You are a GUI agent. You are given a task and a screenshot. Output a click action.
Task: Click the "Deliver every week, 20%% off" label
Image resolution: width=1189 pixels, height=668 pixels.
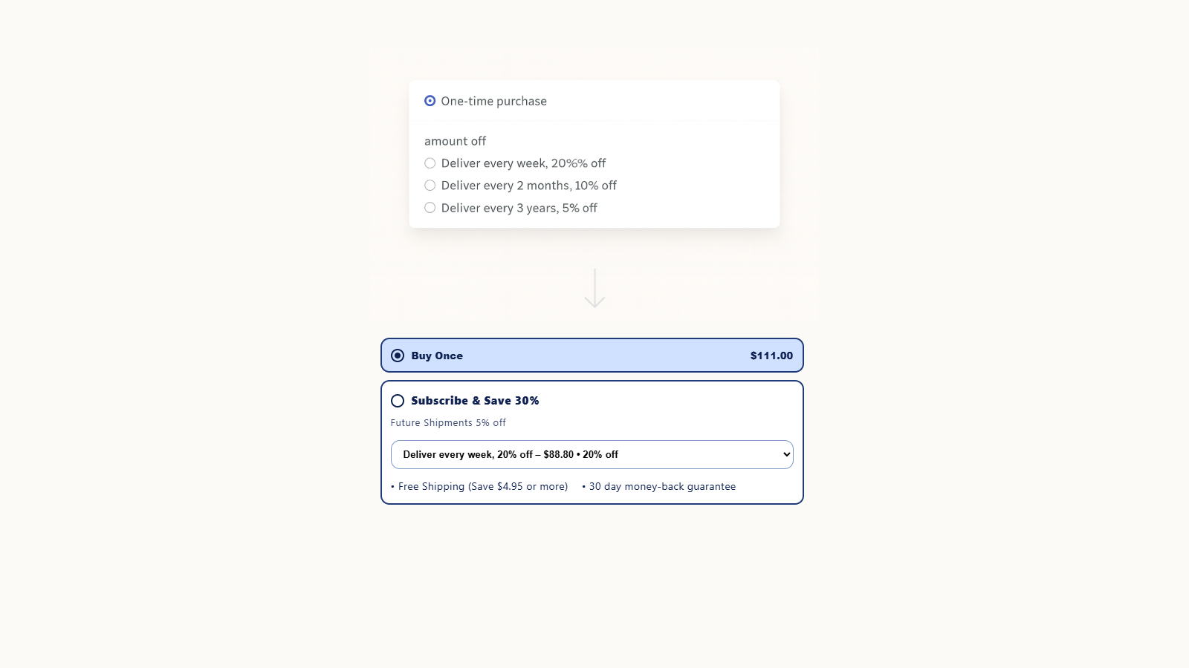[x=523, y=163]
